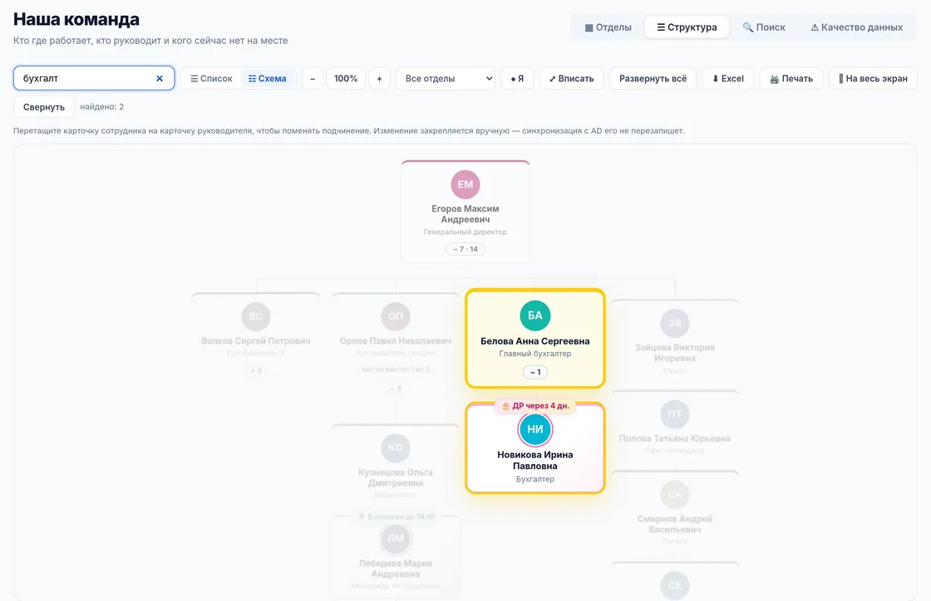Screen dimensions: 931x601
Task: Click the faded СА avatar of Смирнов
Action: [674, 494]
